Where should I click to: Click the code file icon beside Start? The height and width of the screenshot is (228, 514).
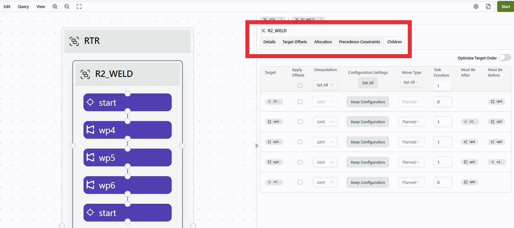[x=488, y=6]
